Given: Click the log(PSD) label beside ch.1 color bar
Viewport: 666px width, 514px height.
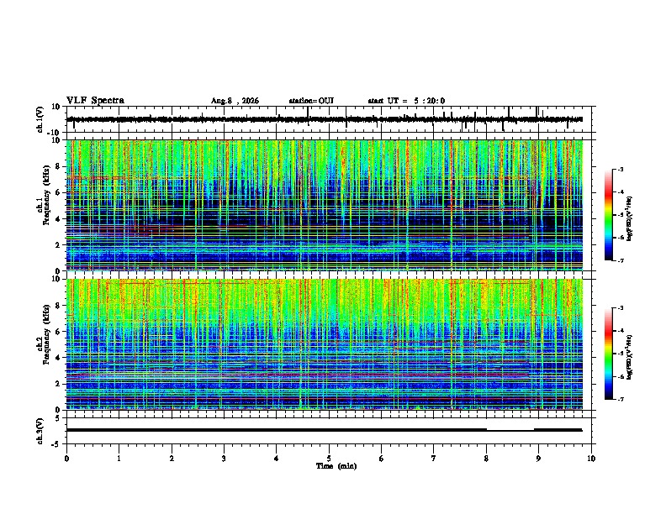Looking at the screenshot, I should pos(629,219).
